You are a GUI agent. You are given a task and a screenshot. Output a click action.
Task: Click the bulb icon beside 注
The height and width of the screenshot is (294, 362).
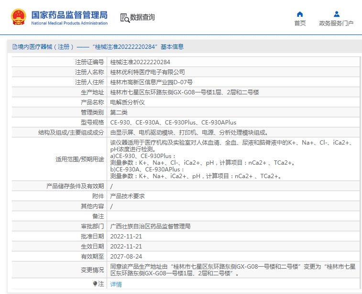click(x=95, y=284)
